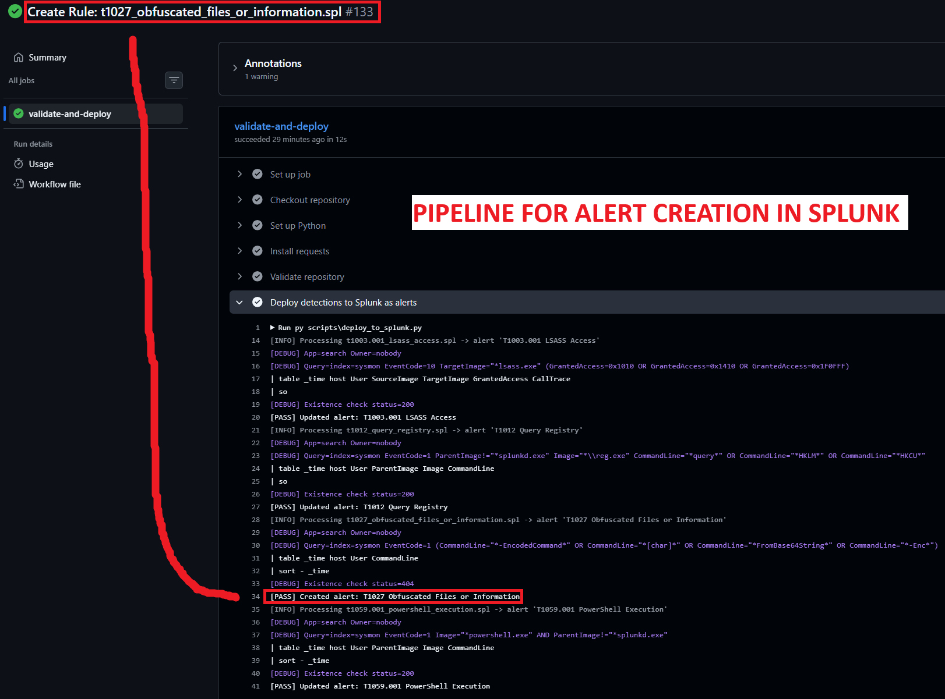Open Workflow file via its sidebar icon
This screenshot has height=699, width=945.
click(19, 184)
